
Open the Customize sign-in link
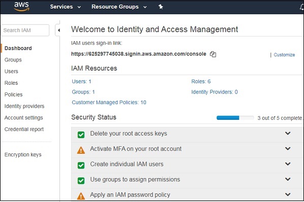pyautogui.click(x=284, y=55)
